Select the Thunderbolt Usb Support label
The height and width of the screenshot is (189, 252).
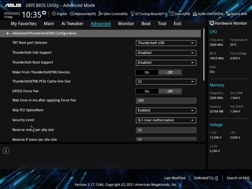32,53
